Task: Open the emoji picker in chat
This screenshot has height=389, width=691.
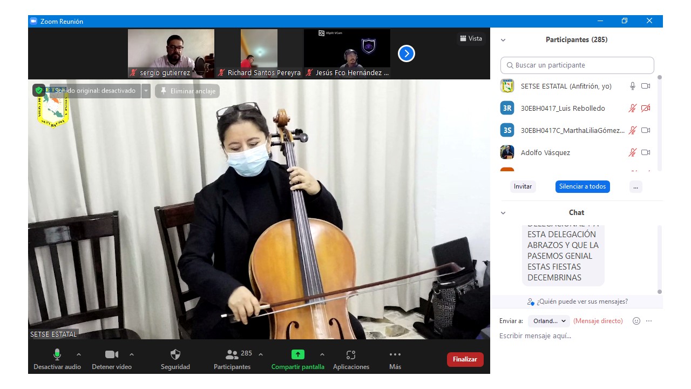Action: [x=636, y=321]
